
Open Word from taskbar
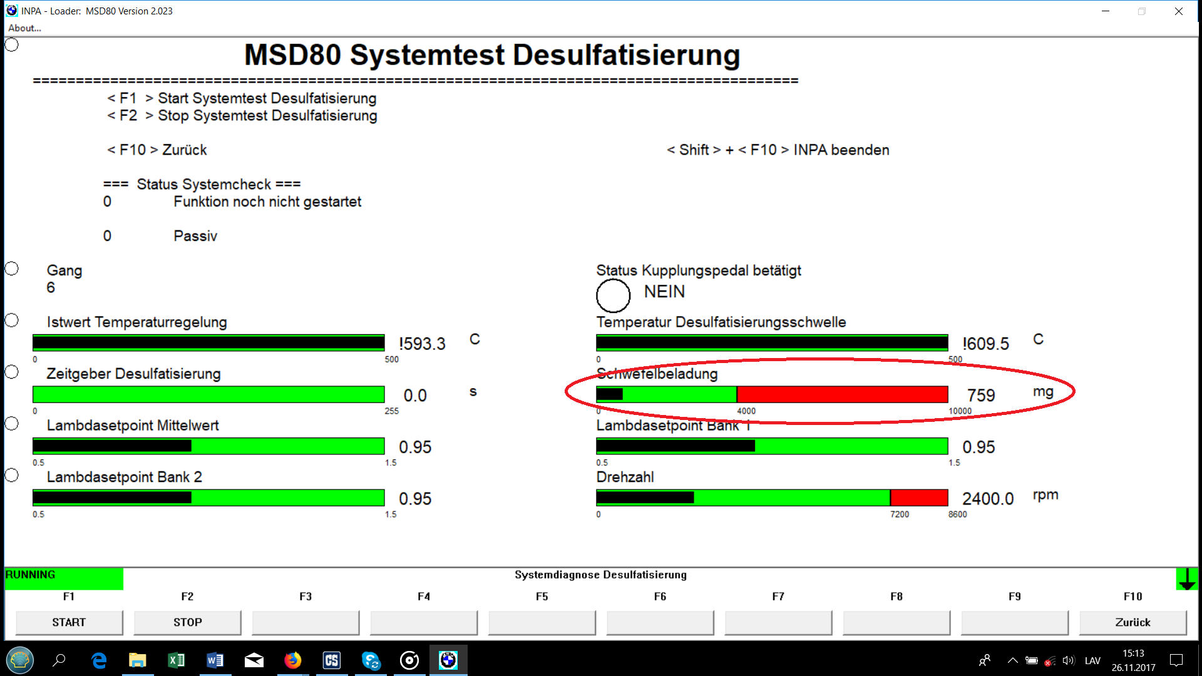click(x=215, y=660)
